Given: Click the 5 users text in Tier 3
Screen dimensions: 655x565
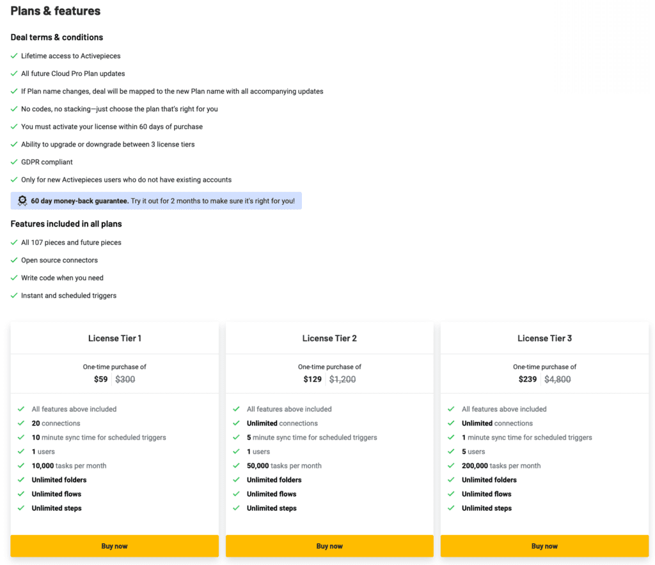Looking at the screenshot, I should tap(473, 452).
